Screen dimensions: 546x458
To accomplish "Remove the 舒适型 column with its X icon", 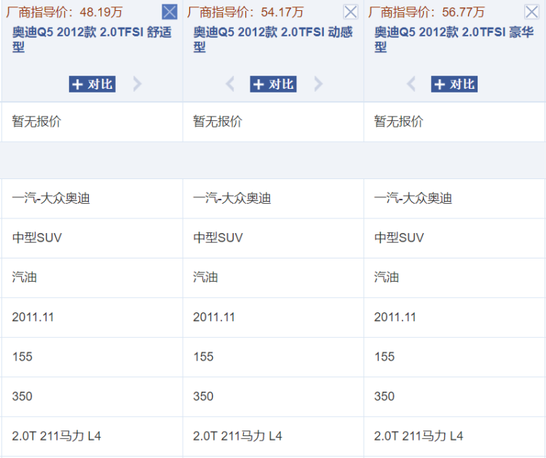I will 170,12.
